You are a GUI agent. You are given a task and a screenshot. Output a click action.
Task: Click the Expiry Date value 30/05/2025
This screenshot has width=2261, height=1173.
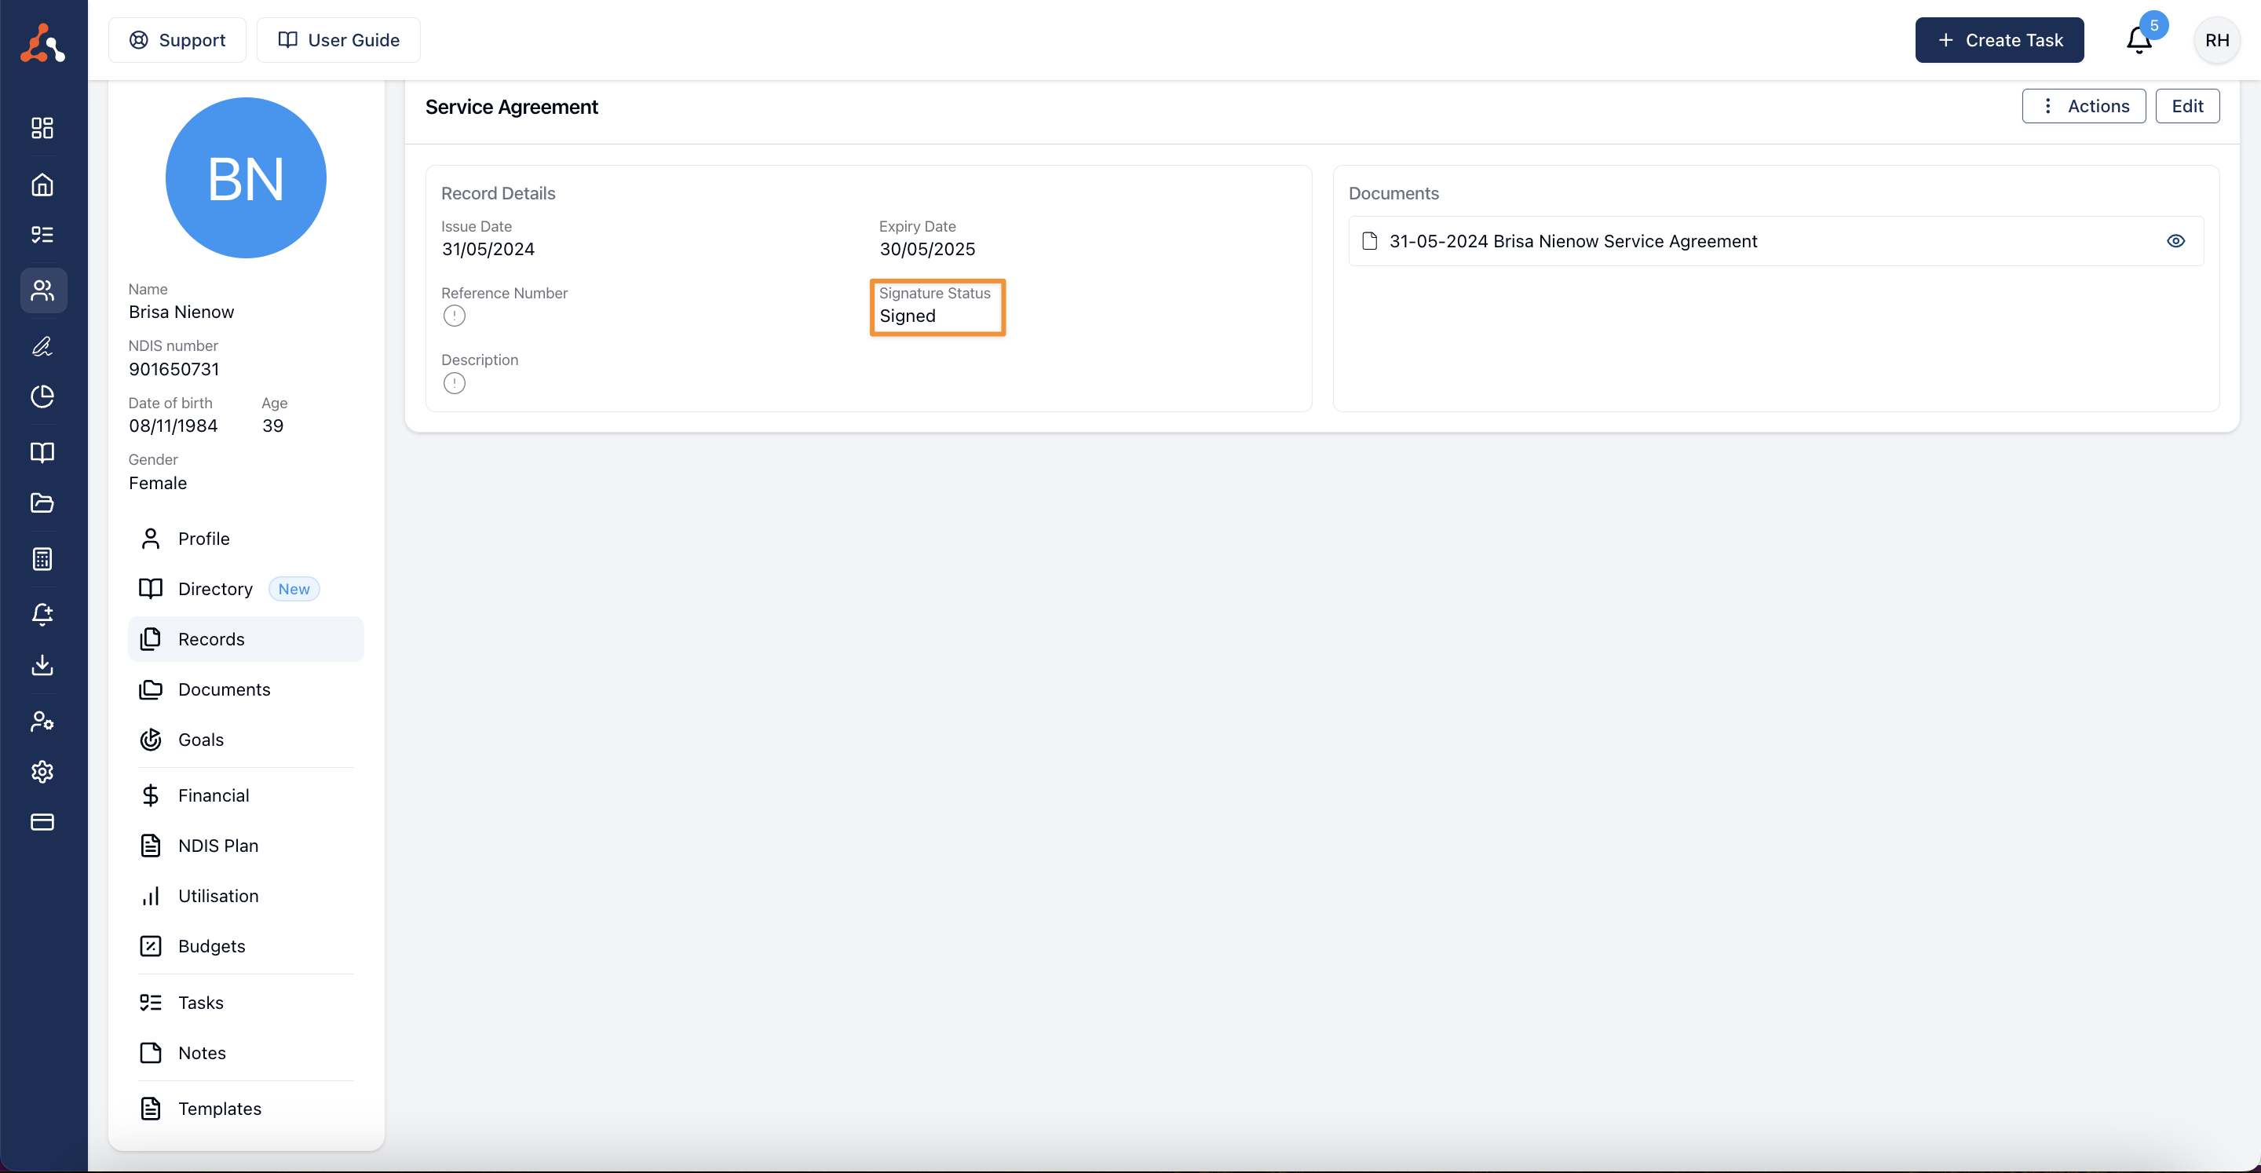927,250
